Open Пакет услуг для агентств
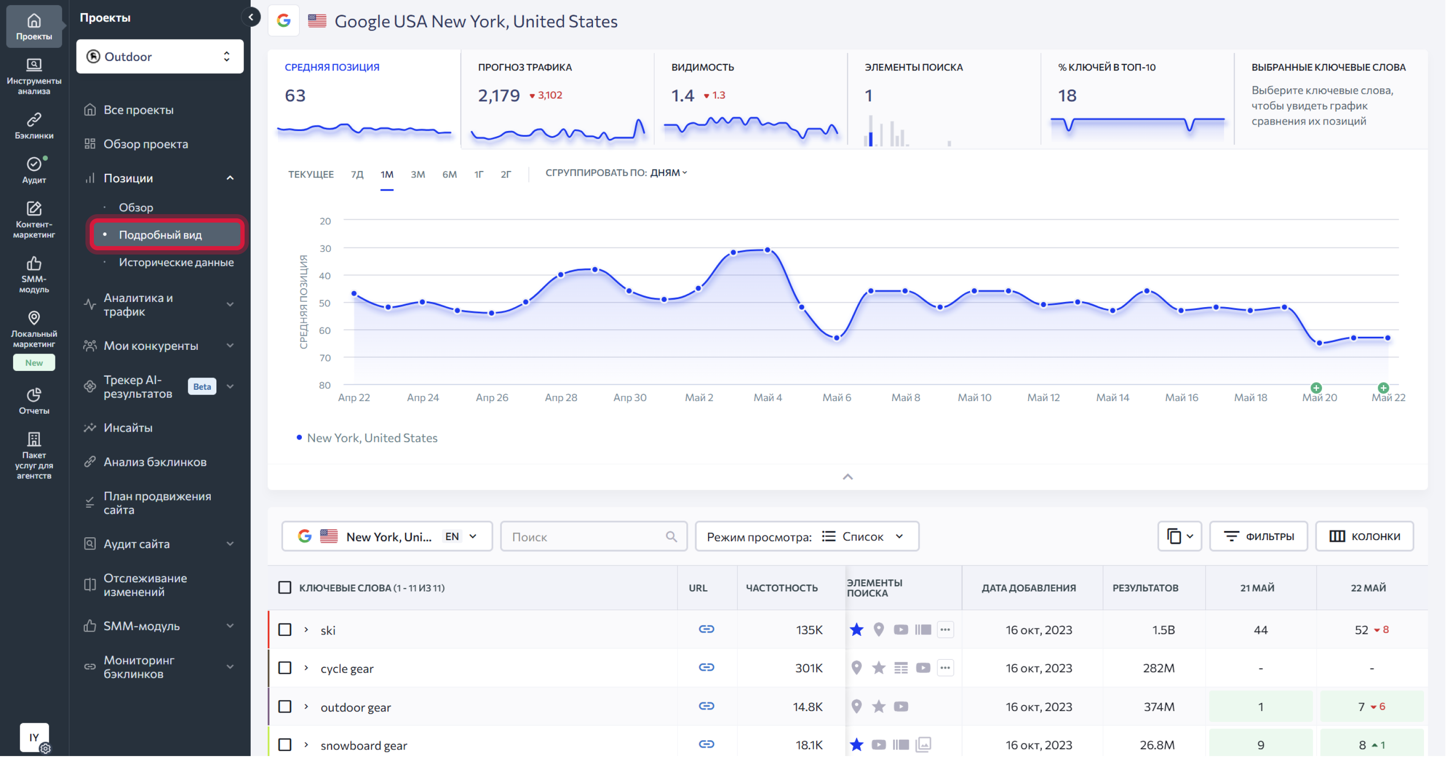The height and width of the screenshot is (757, 1446). (x=34, y=456)
